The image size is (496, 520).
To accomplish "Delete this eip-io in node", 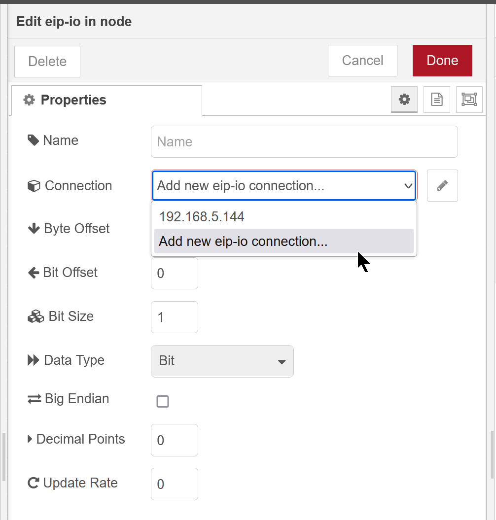I will (x=47, y=62).
